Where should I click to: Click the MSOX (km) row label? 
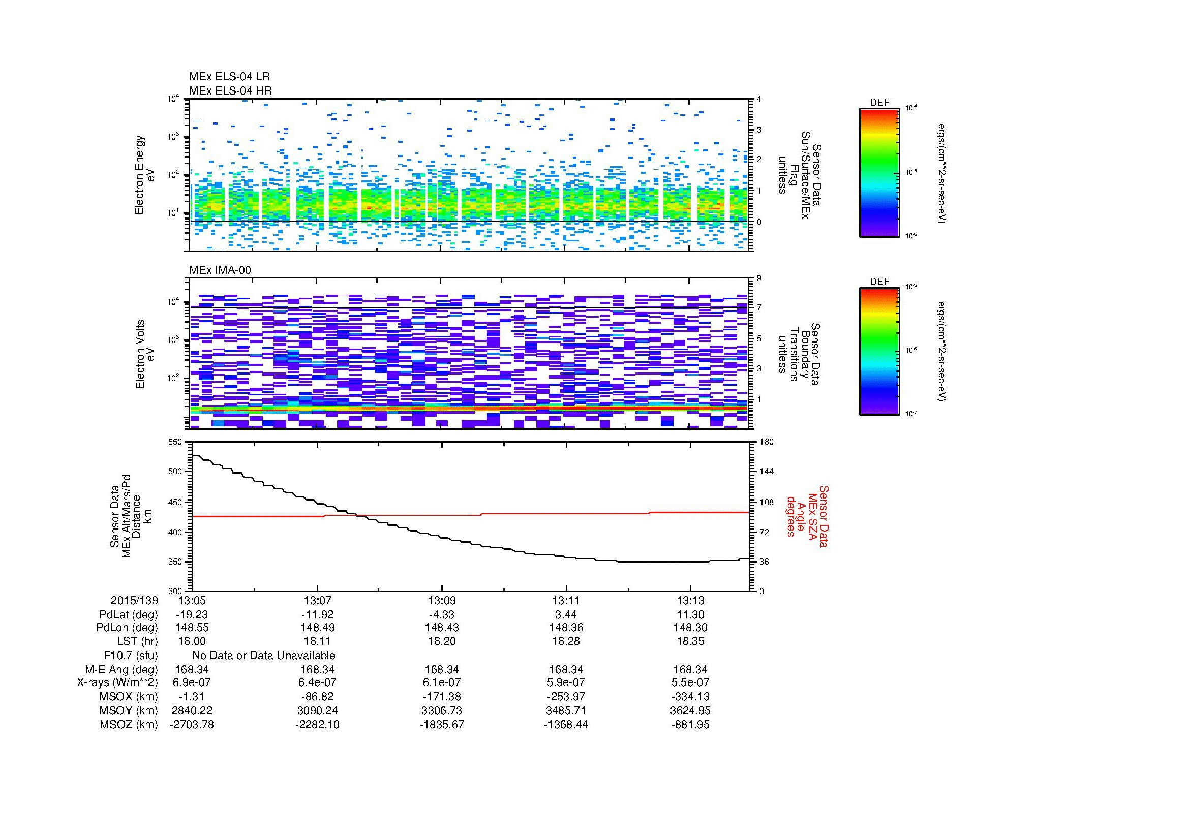pos(129,697)
